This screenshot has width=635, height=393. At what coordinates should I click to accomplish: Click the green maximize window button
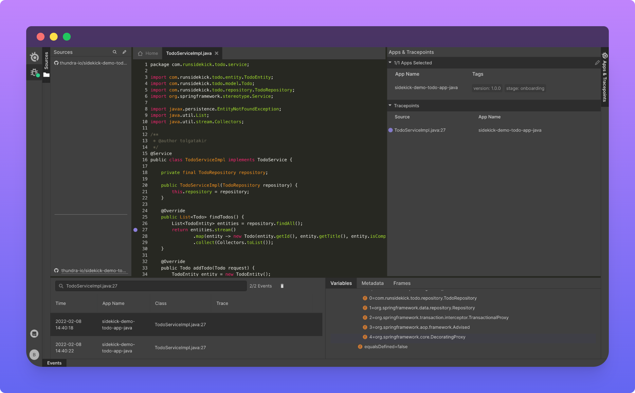point(67,37)
